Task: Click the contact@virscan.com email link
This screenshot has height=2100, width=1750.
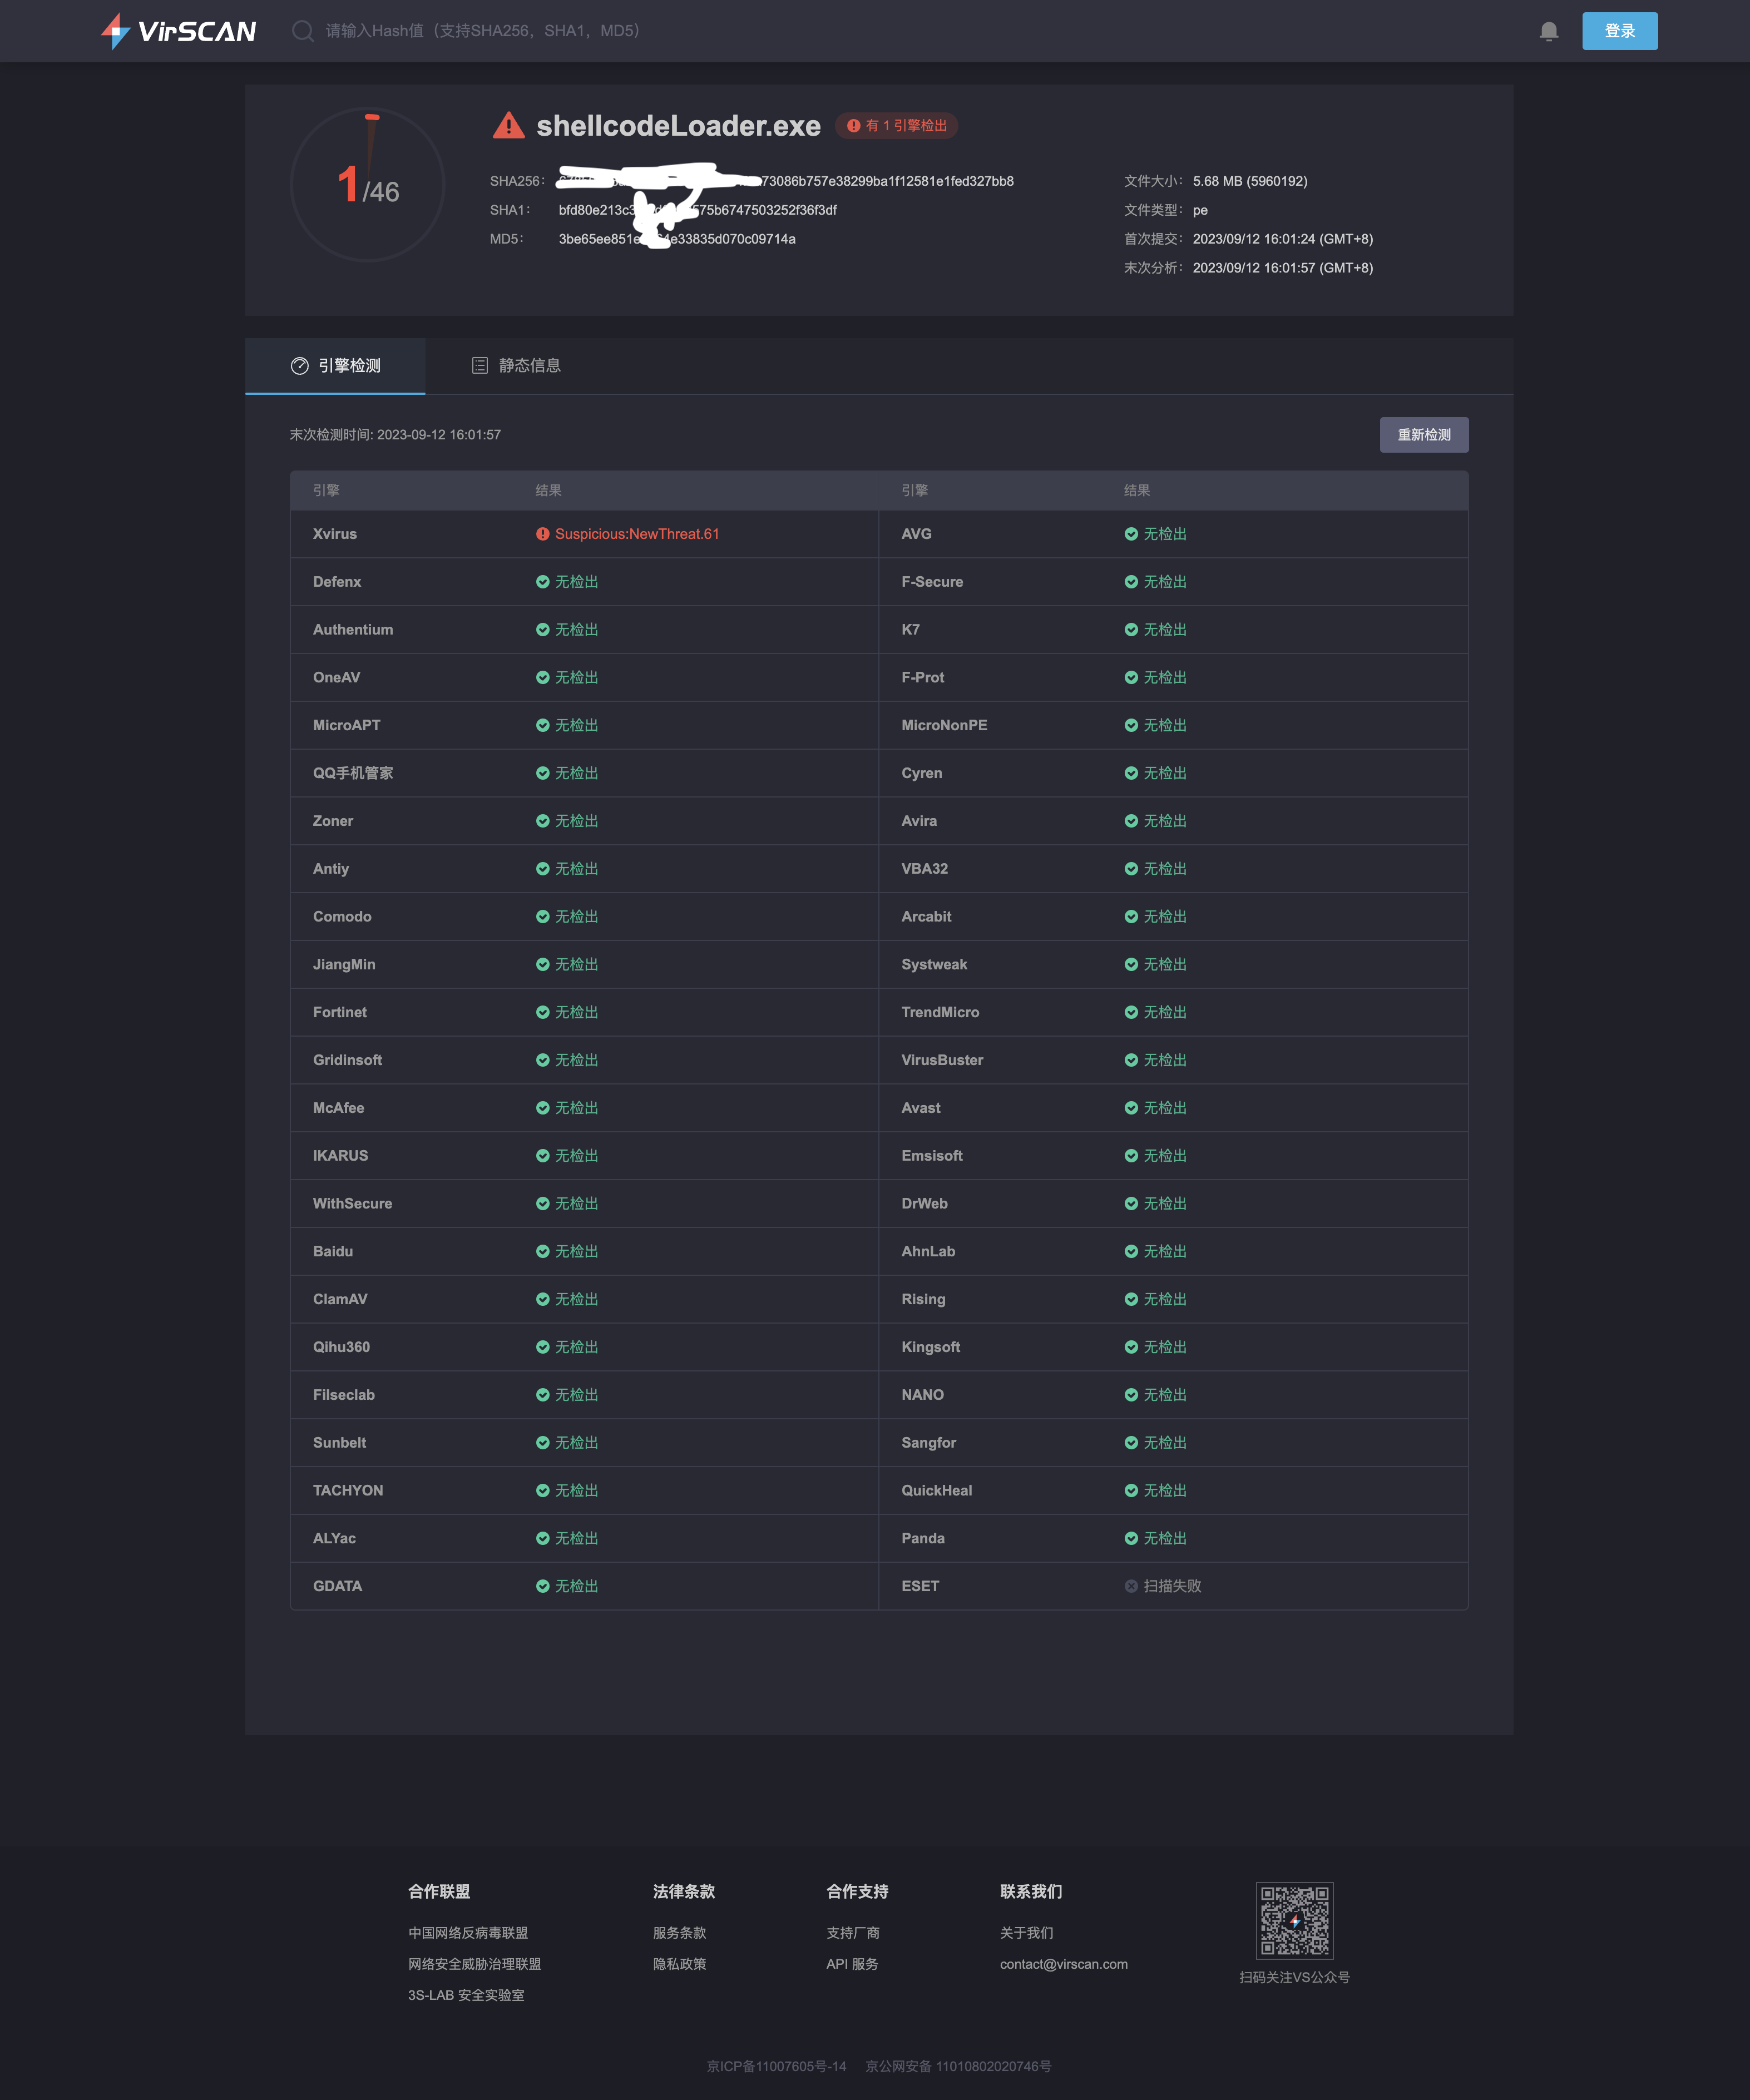Action: pos(1063,1964)
